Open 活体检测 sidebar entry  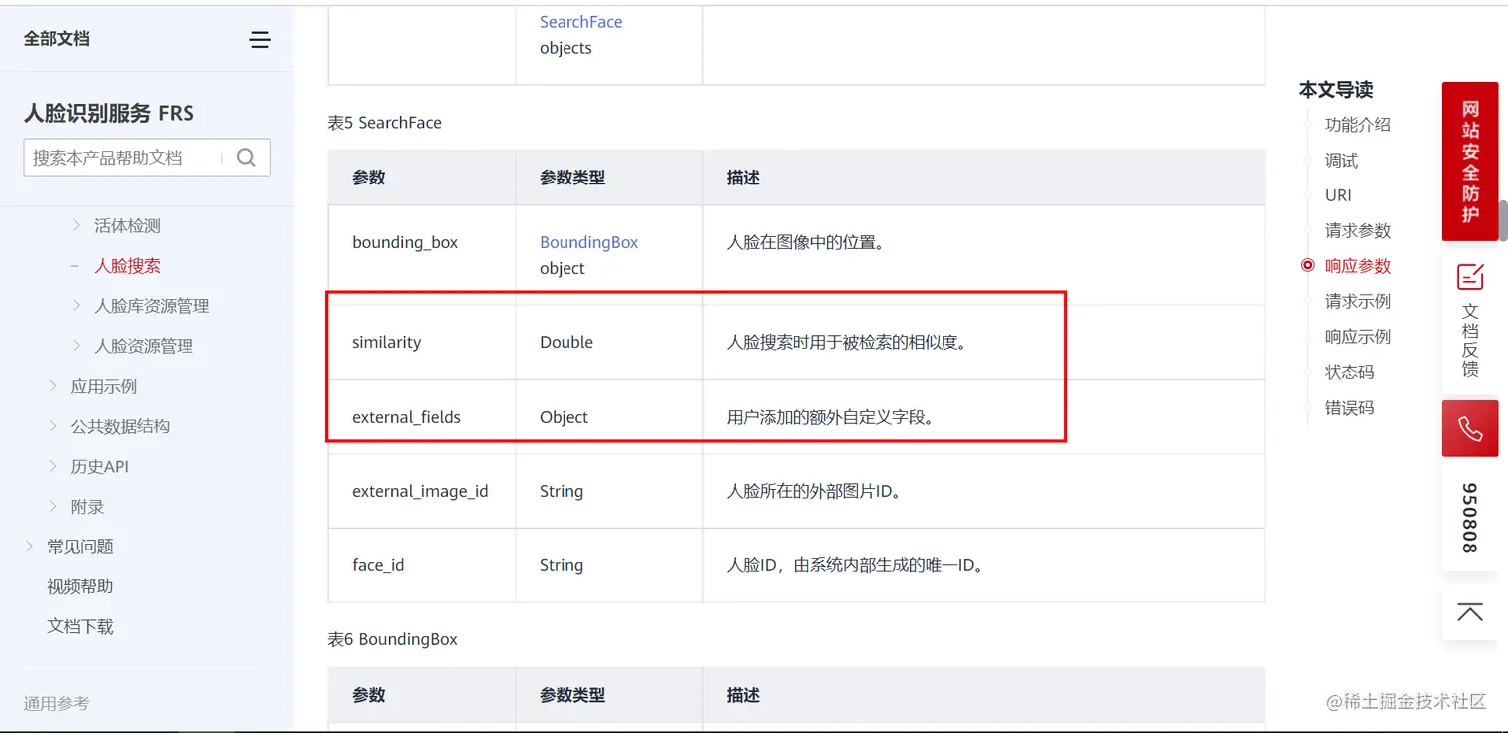(x=127, y=226)
